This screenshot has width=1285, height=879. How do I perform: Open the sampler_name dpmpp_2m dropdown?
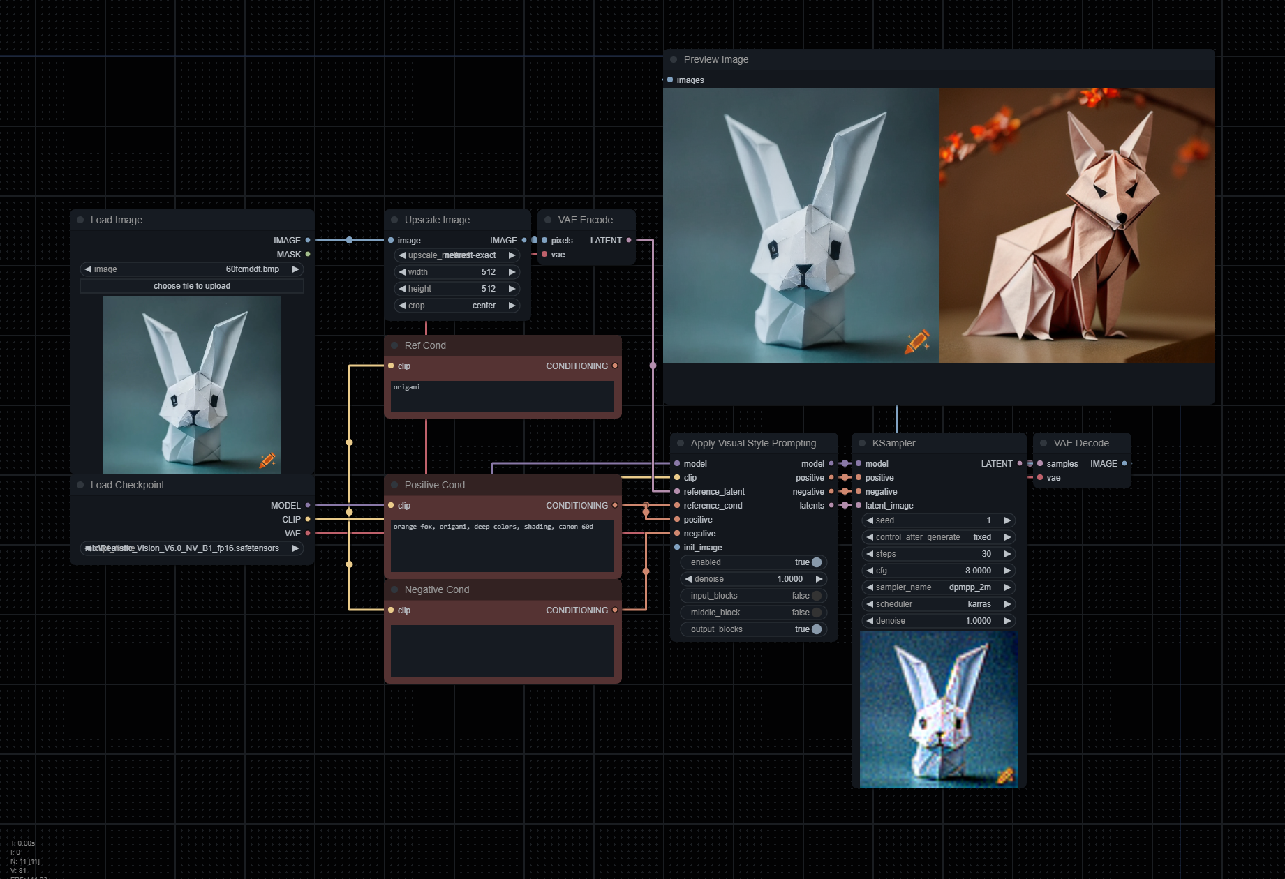939,587
